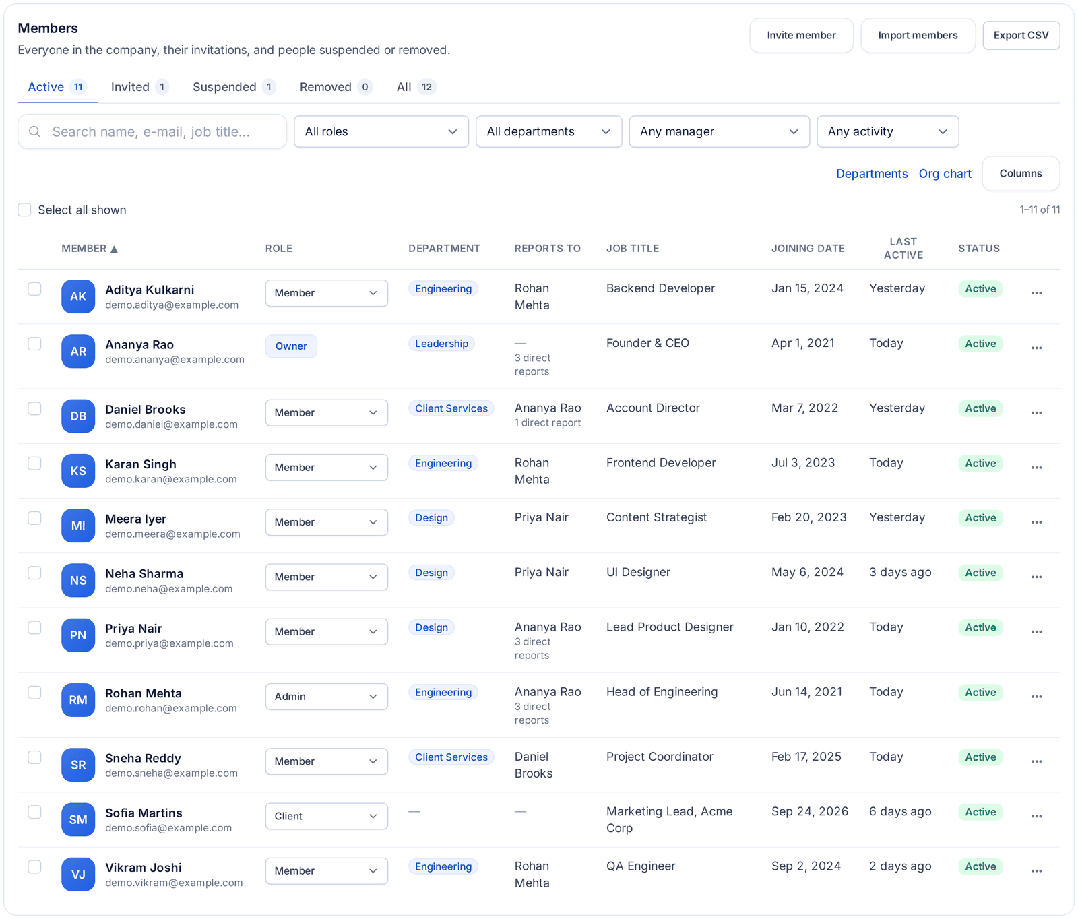
Task: Click the Leadership tag for Ananya Rao
Action: tap(441, 344)
